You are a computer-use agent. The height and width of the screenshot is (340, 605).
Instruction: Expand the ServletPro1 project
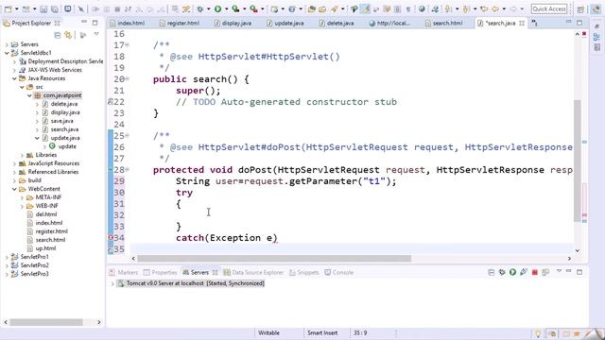[7, 257]
